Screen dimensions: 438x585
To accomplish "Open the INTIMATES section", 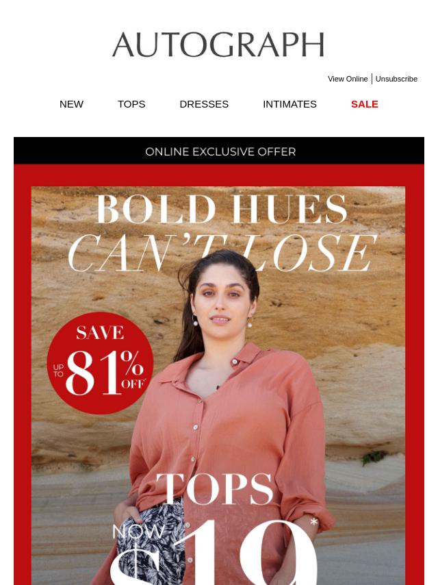I will point(289,104).
